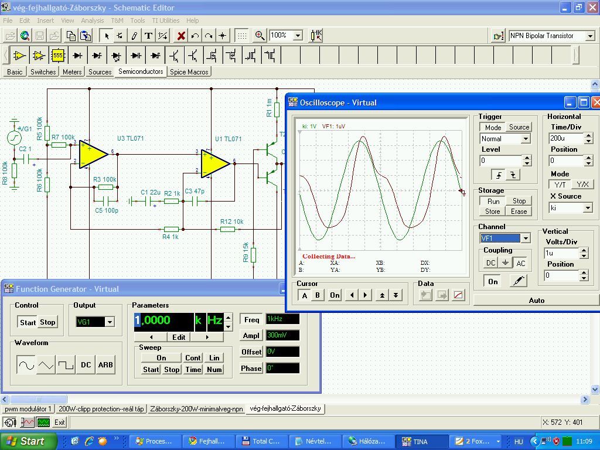Choose the wire drawing pencil tool
This screenshot has height=450, width=600.
(134, 36)
